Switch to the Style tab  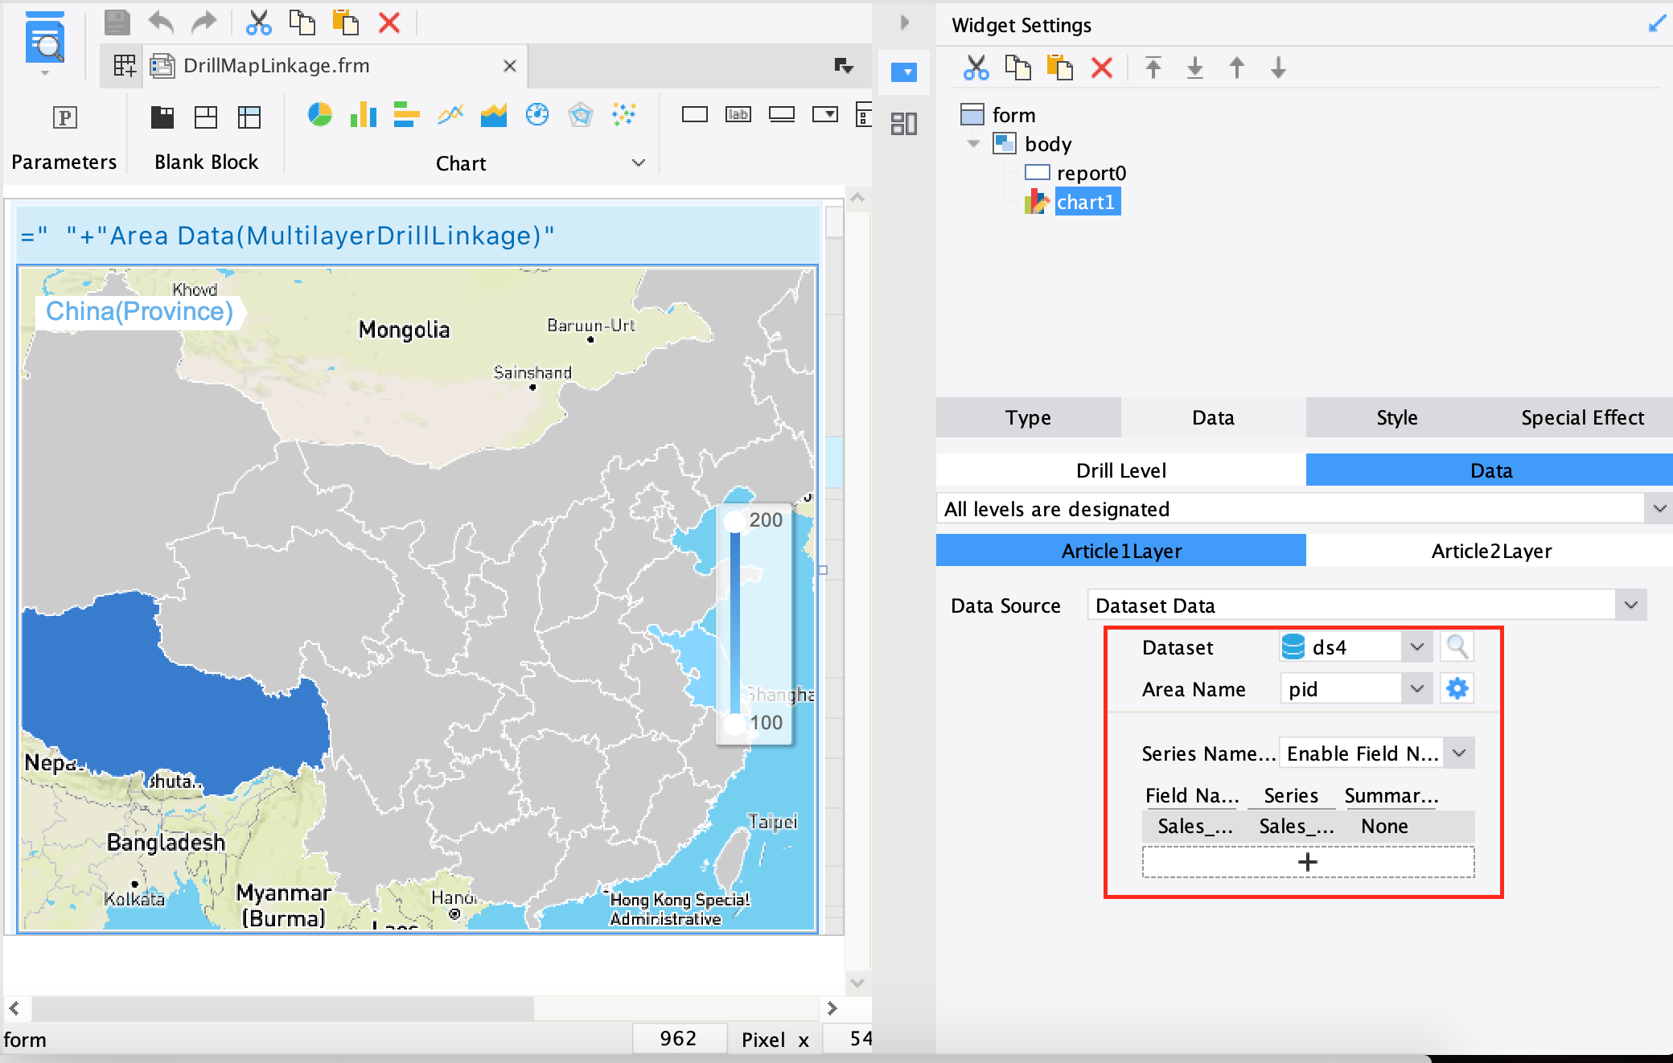coord(1397,417)
